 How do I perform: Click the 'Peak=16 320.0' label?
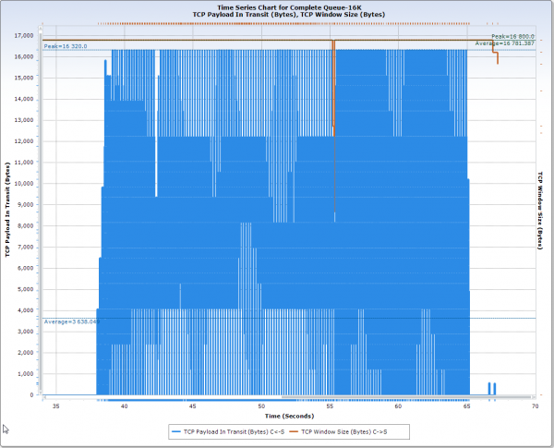click(x=66, y=46)
